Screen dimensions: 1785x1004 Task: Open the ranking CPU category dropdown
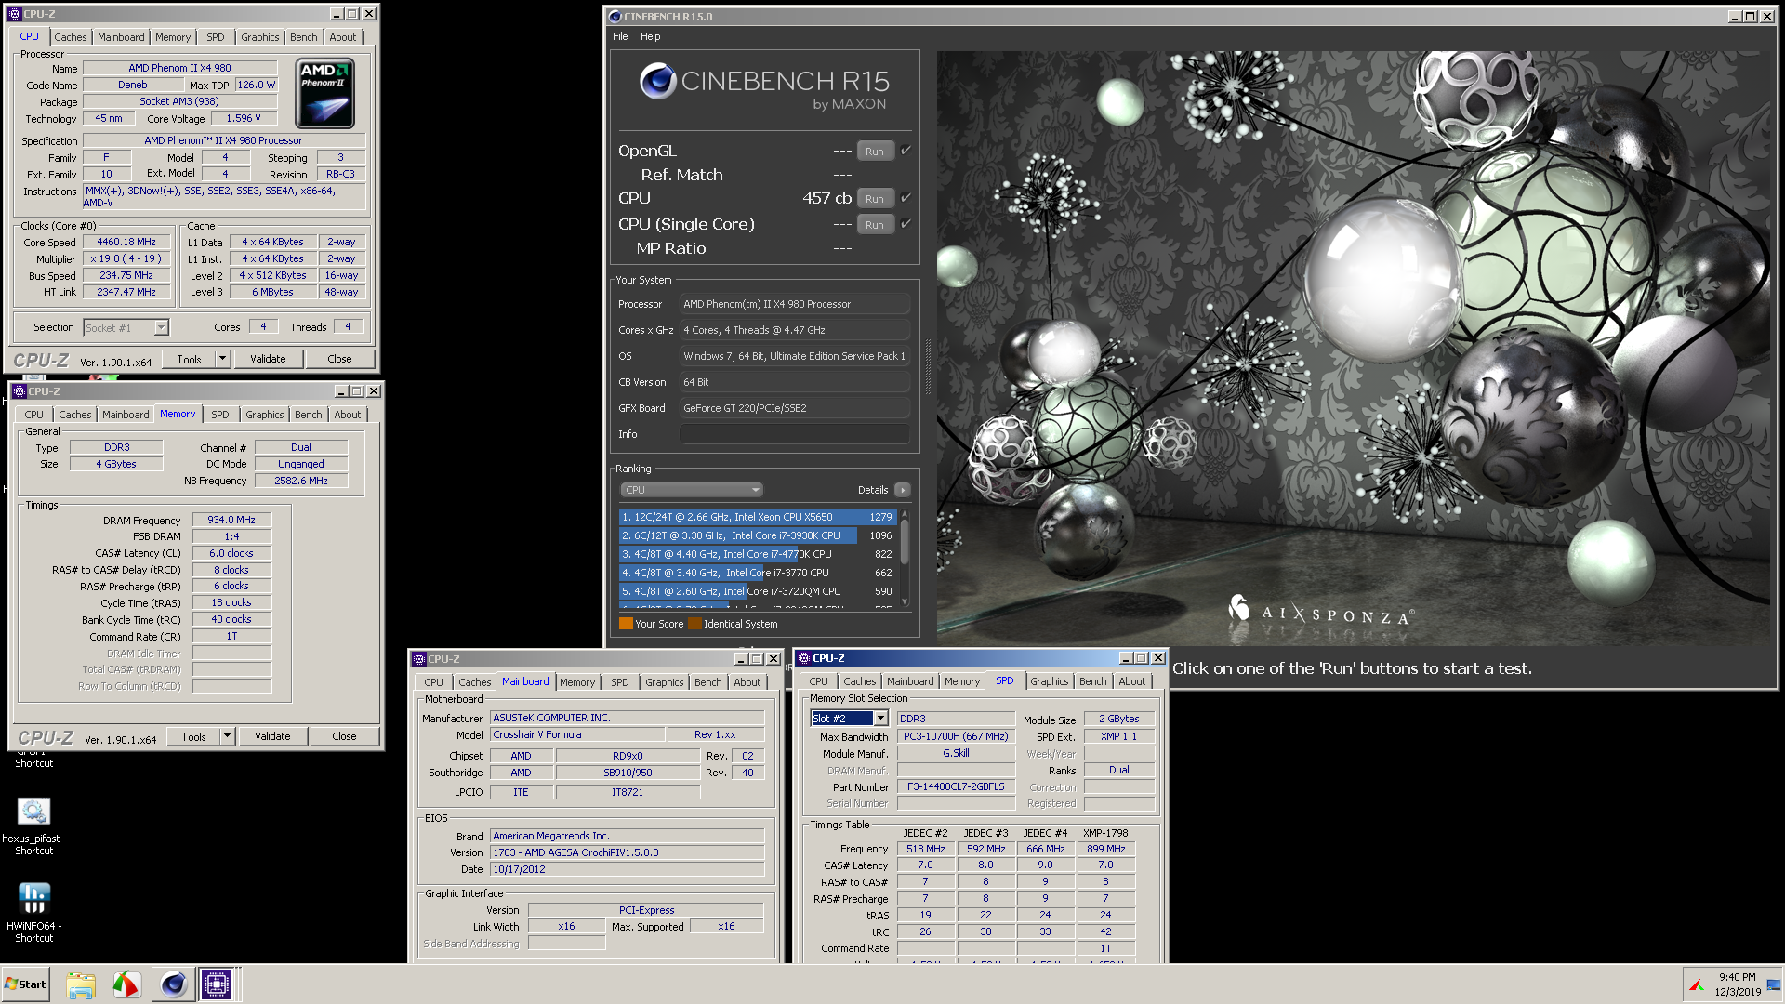(x=692, y=490)
